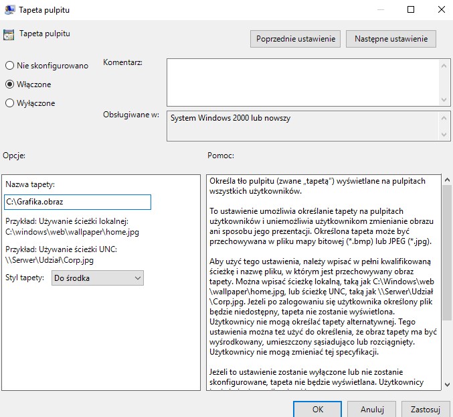The height and width of the screenshot is (417, 453).
Task: Go to Poprzednie ustawienie
Action: 296,39
